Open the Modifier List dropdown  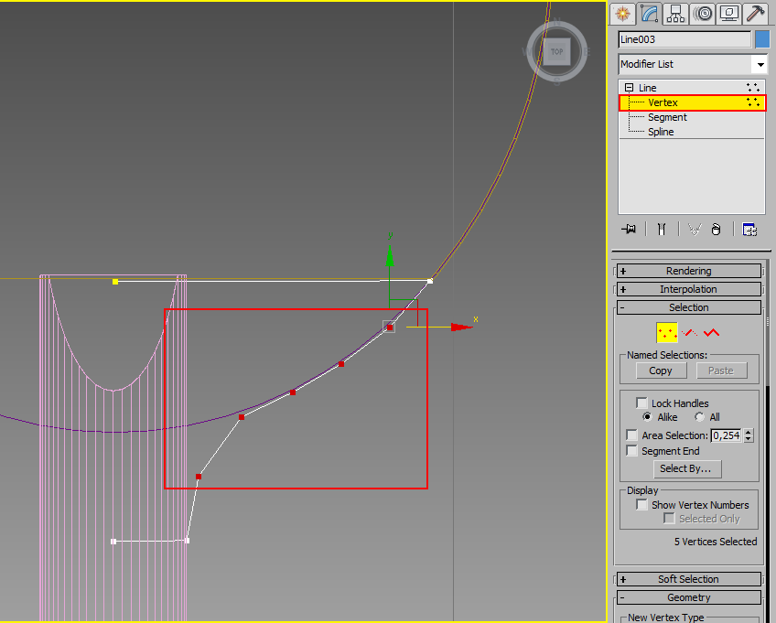point(693,64)
